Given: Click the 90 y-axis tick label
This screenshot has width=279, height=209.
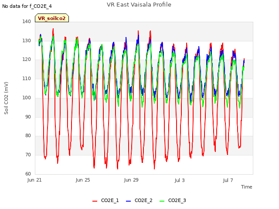Looking at the screenshot, I should (28, 117).
